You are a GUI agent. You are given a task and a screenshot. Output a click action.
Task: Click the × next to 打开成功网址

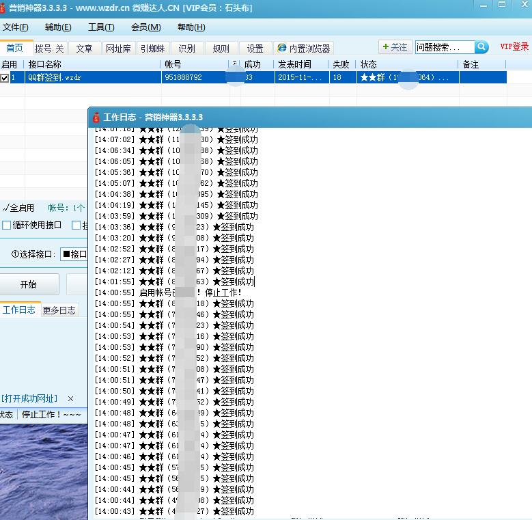(x=70, y=398)
